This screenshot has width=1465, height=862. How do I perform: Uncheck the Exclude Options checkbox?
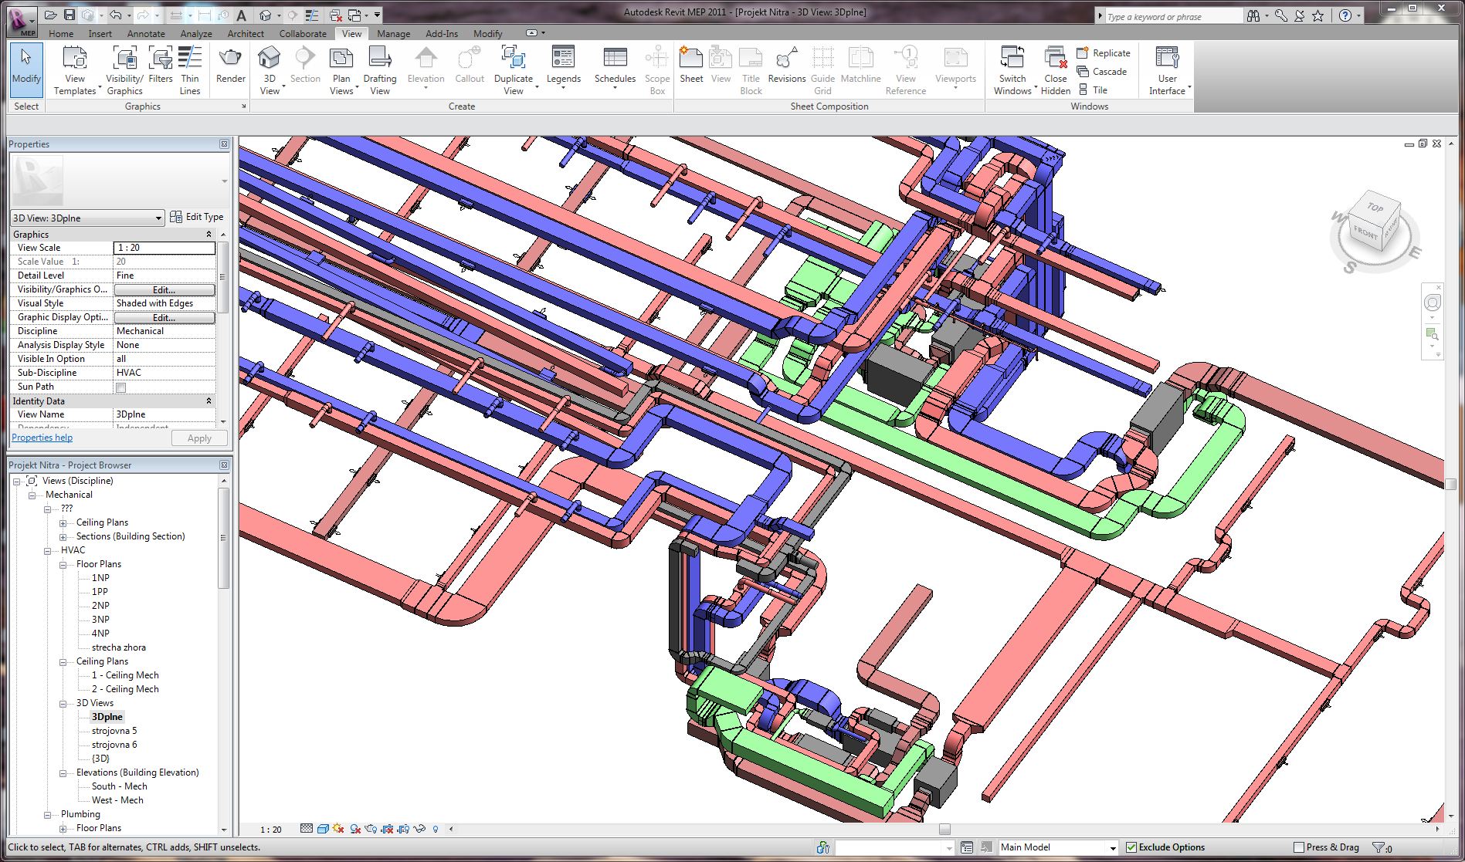tap(1131, 847)
